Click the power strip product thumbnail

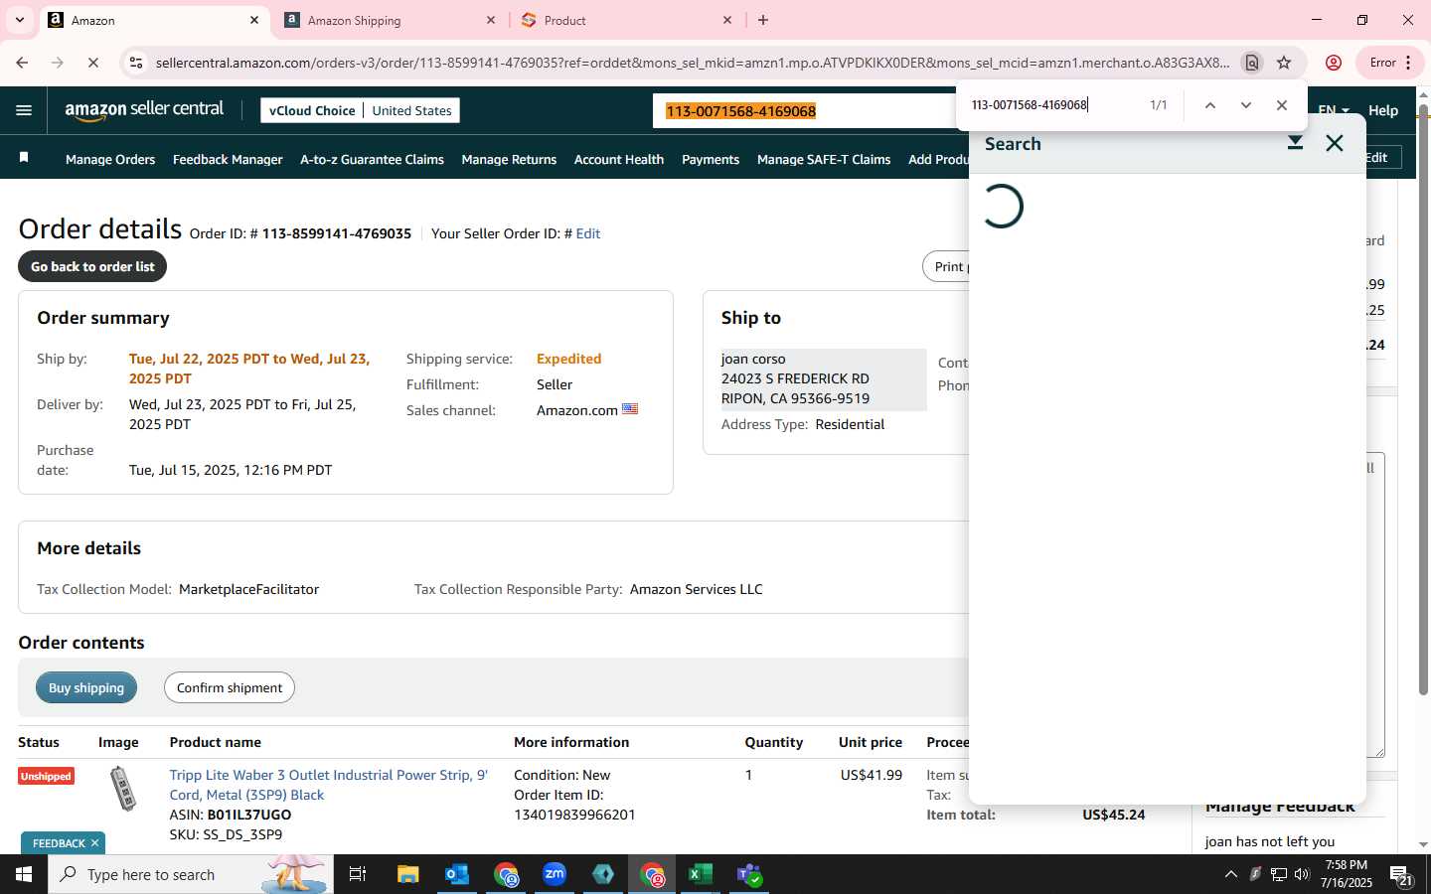coord(123,789)
